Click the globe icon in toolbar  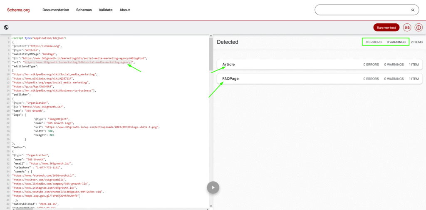click(x=6, y=27)
